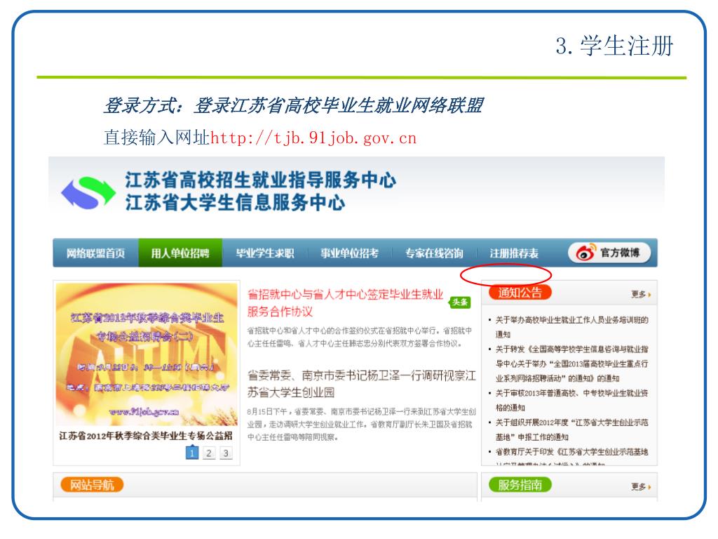Open the 网站导航 section header
718x539 pixels.
pyautogui.click(x=92, y=484)
